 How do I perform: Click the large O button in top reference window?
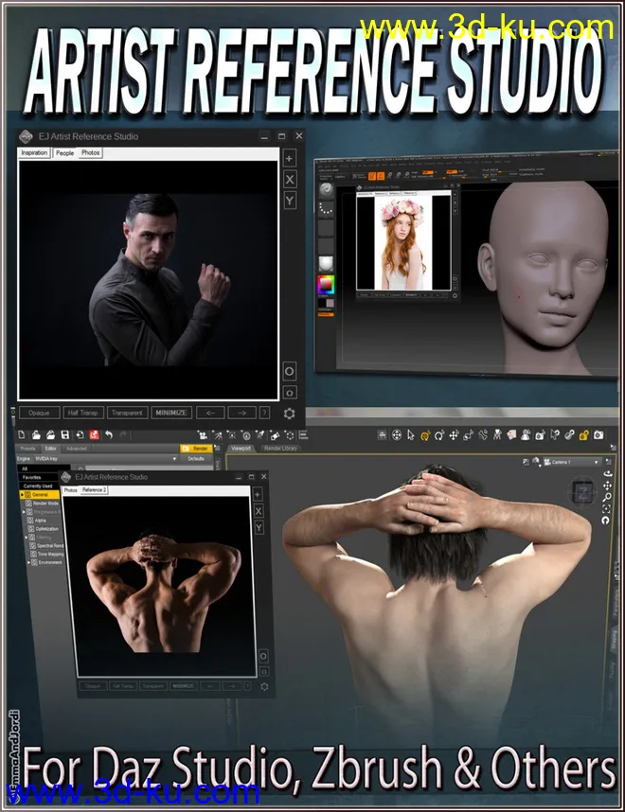[290, 371]
